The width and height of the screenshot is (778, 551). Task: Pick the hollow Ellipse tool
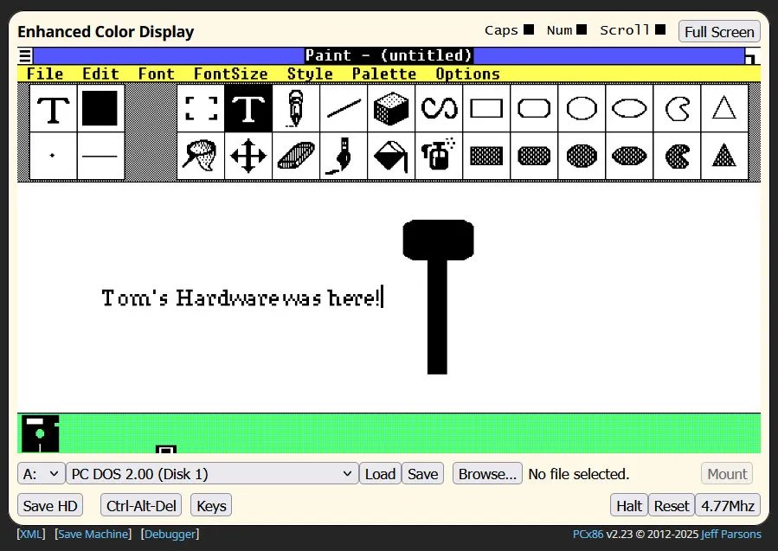point(629,108)
